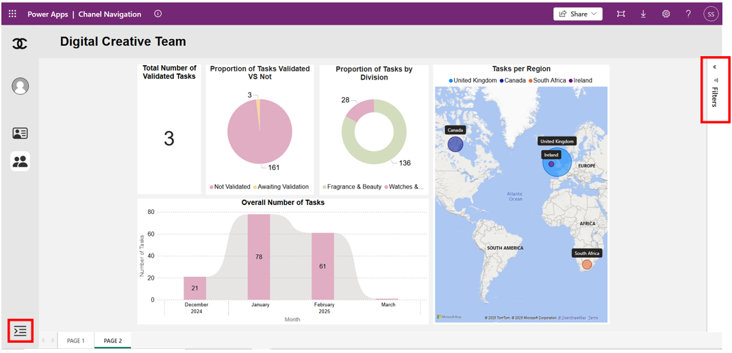
Task: Open the Power Apps app launcher waffle
Action: click(x=12, y=14)
